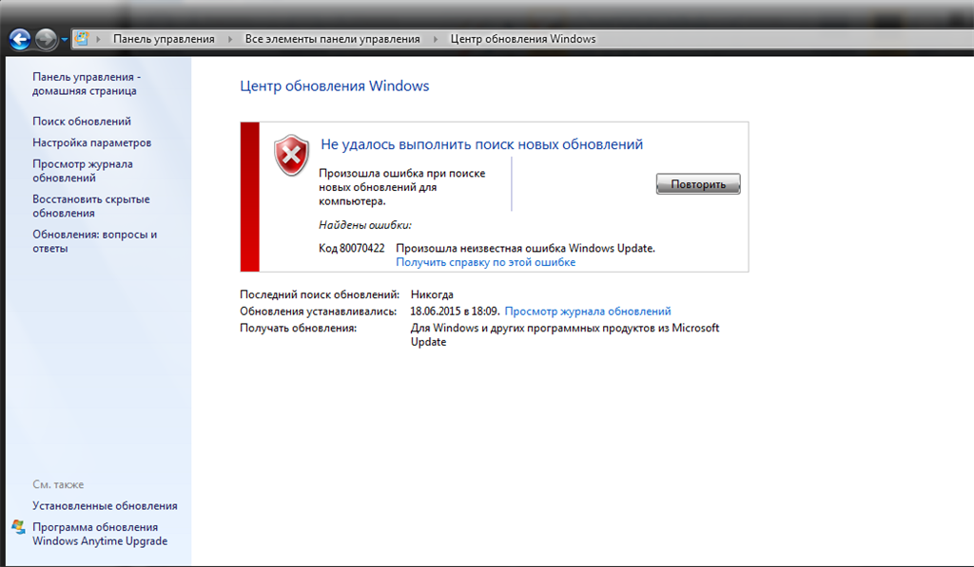Open Восстановить скрытые обновления link

coord(90,206)
